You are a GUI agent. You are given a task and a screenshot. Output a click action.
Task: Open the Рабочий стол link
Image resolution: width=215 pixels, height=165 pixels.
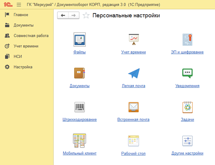tap(133, 154)
